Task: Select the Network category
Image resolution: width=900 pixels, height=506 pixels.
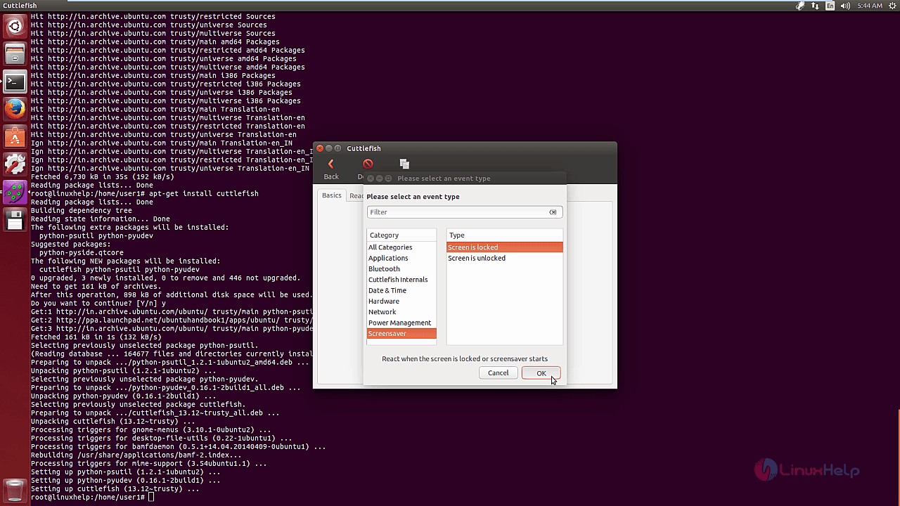Action: pos(401,312)
